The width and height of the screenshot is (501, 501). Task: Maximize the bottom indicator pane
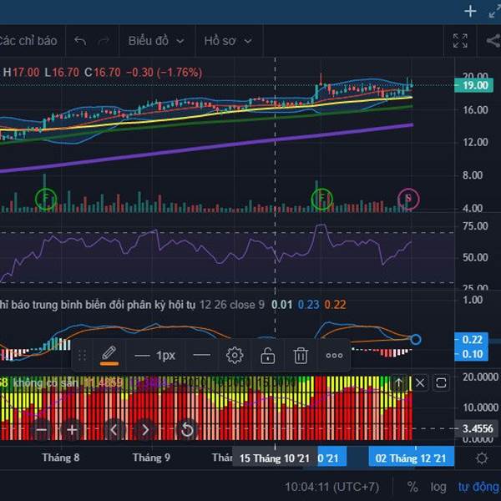point(441,382)
